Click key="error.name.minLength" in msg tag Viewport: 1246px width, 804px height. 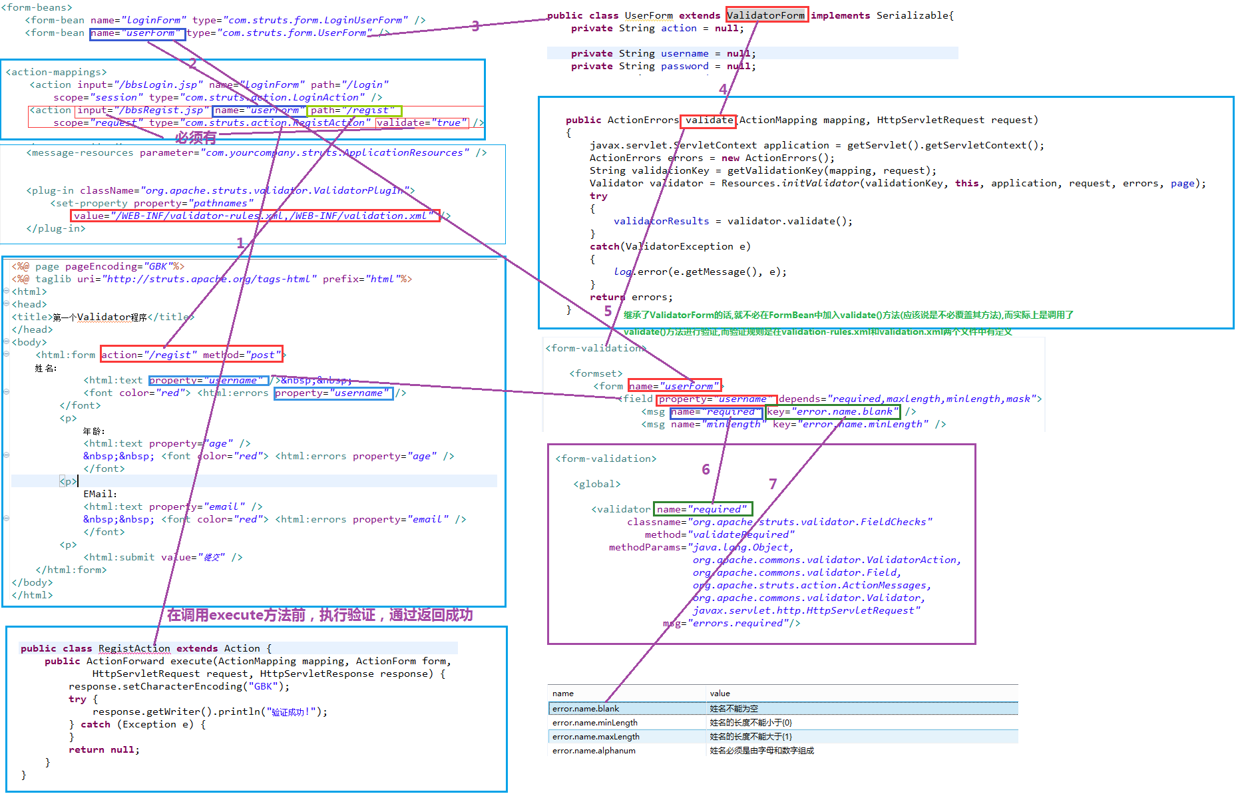coord(851,424)
